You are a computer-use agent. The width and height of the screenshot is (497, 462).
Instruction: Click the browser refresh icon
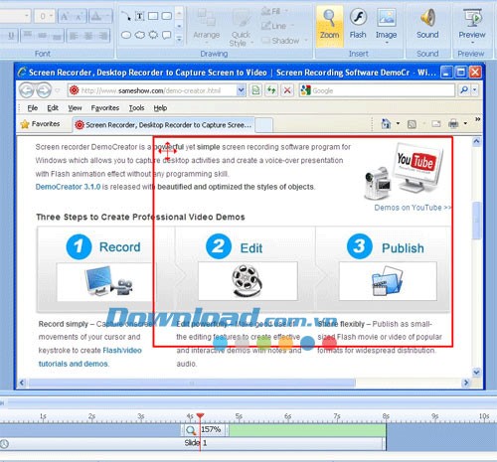271,90
